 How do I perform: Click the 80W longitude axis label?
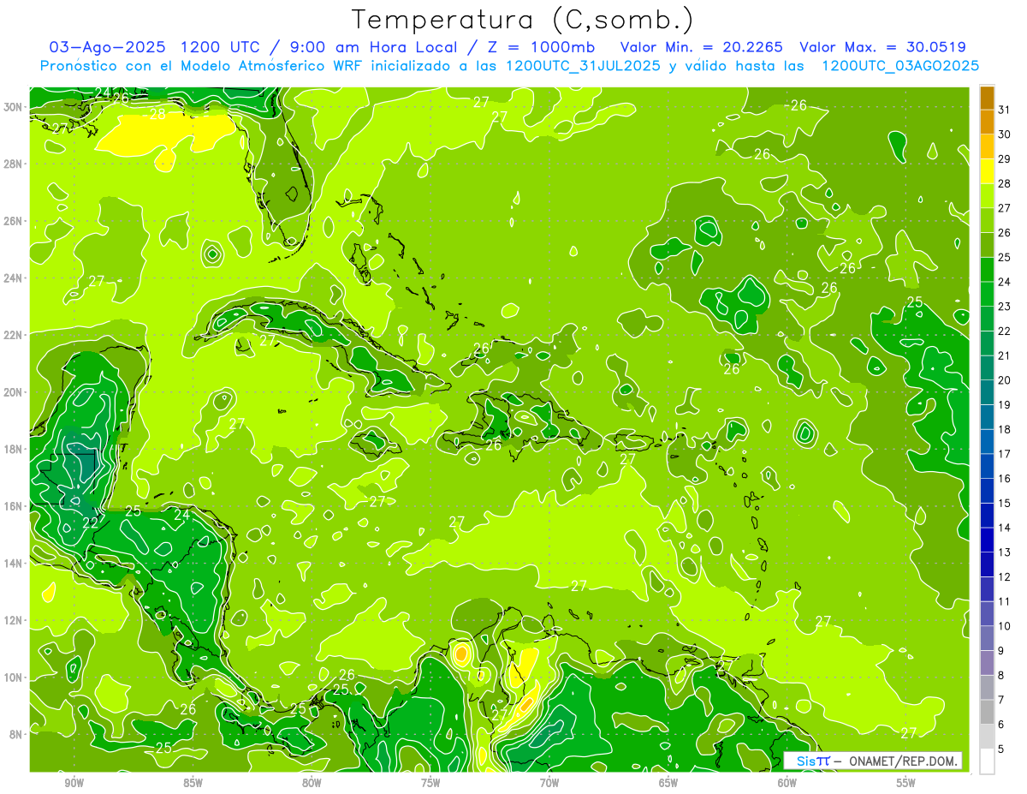(312, 784)
